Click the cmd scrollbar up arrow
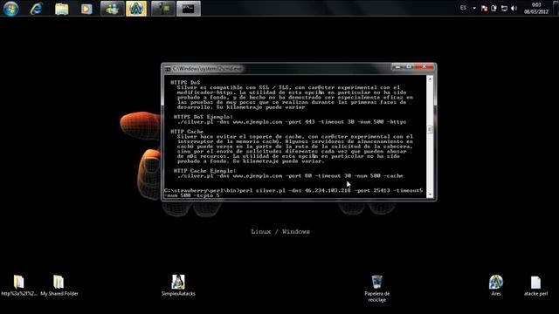The height and width of the screenshot is (314, 559). point(430,78)
